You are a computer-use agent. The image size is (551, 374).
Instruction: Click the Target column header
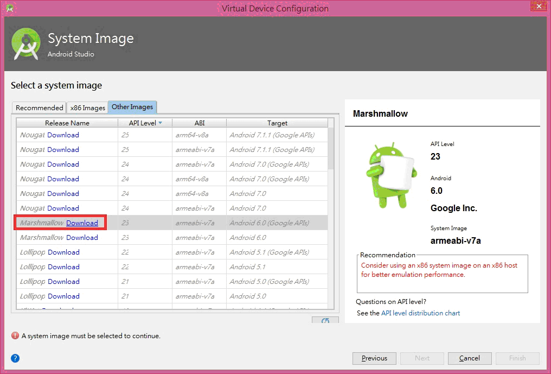click(x=277, y=123)
